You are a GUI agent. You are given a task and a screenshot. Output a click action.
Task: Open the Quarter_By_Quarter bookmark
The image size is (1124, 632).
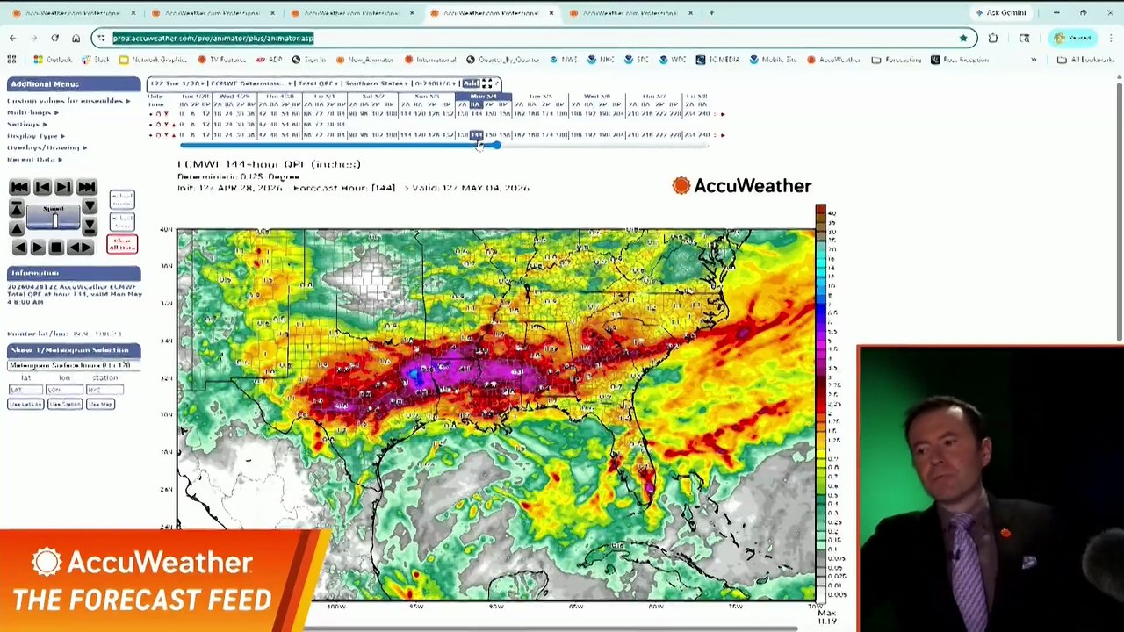click(503, 60)
